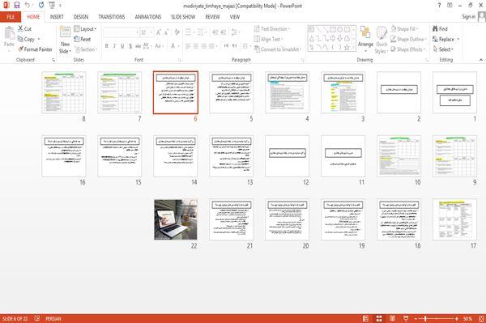Open the Section dropdown
Screen dimensions: 486x323
86,49
